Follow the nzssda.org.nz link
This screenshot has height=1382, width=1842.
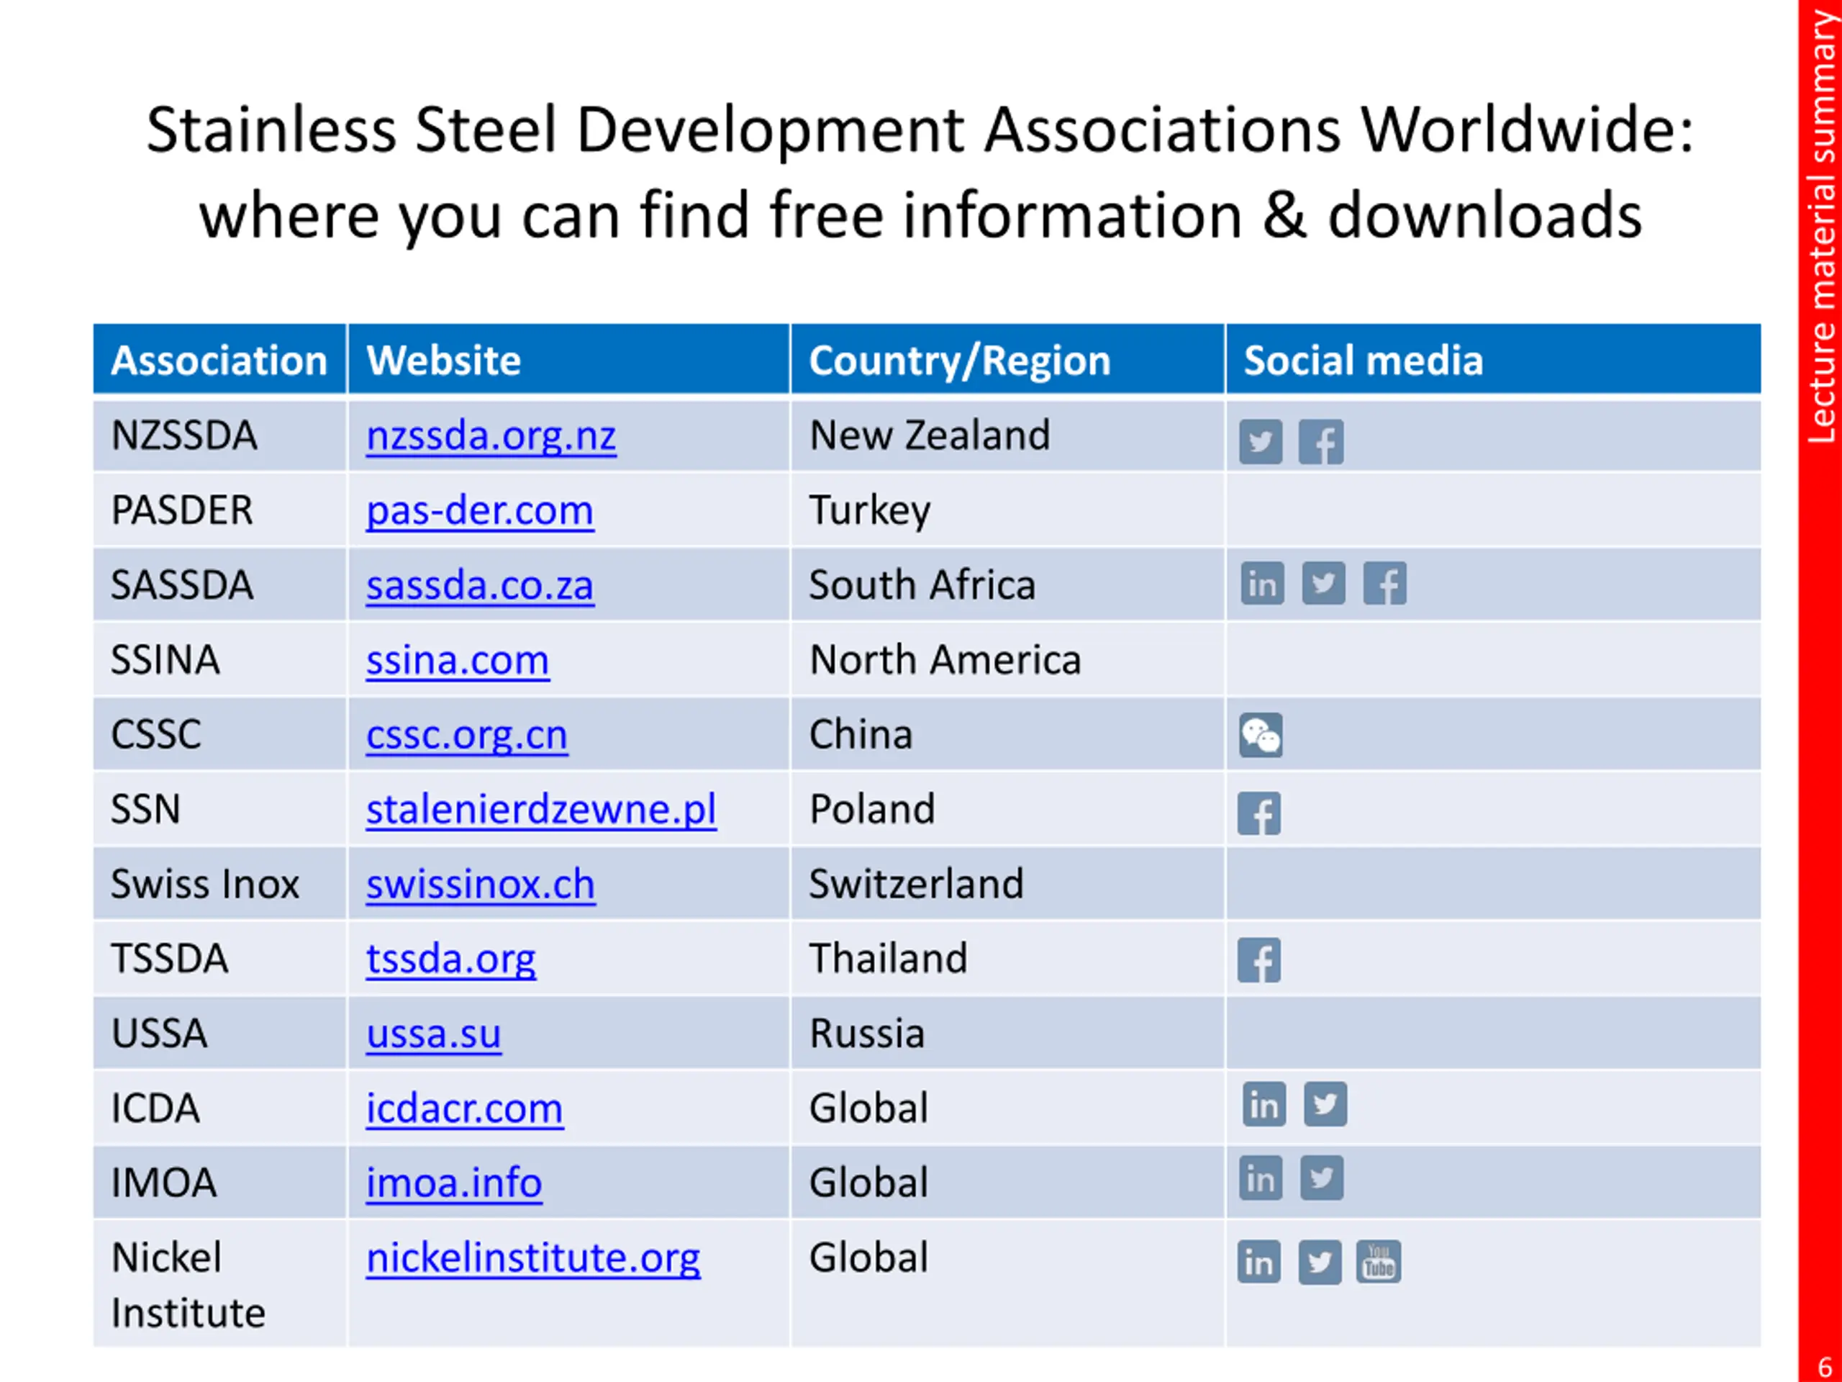pos(491,436)
